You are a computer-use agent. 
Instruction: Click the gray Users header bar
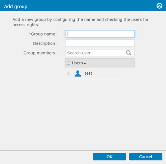click(x=100, y=63)
